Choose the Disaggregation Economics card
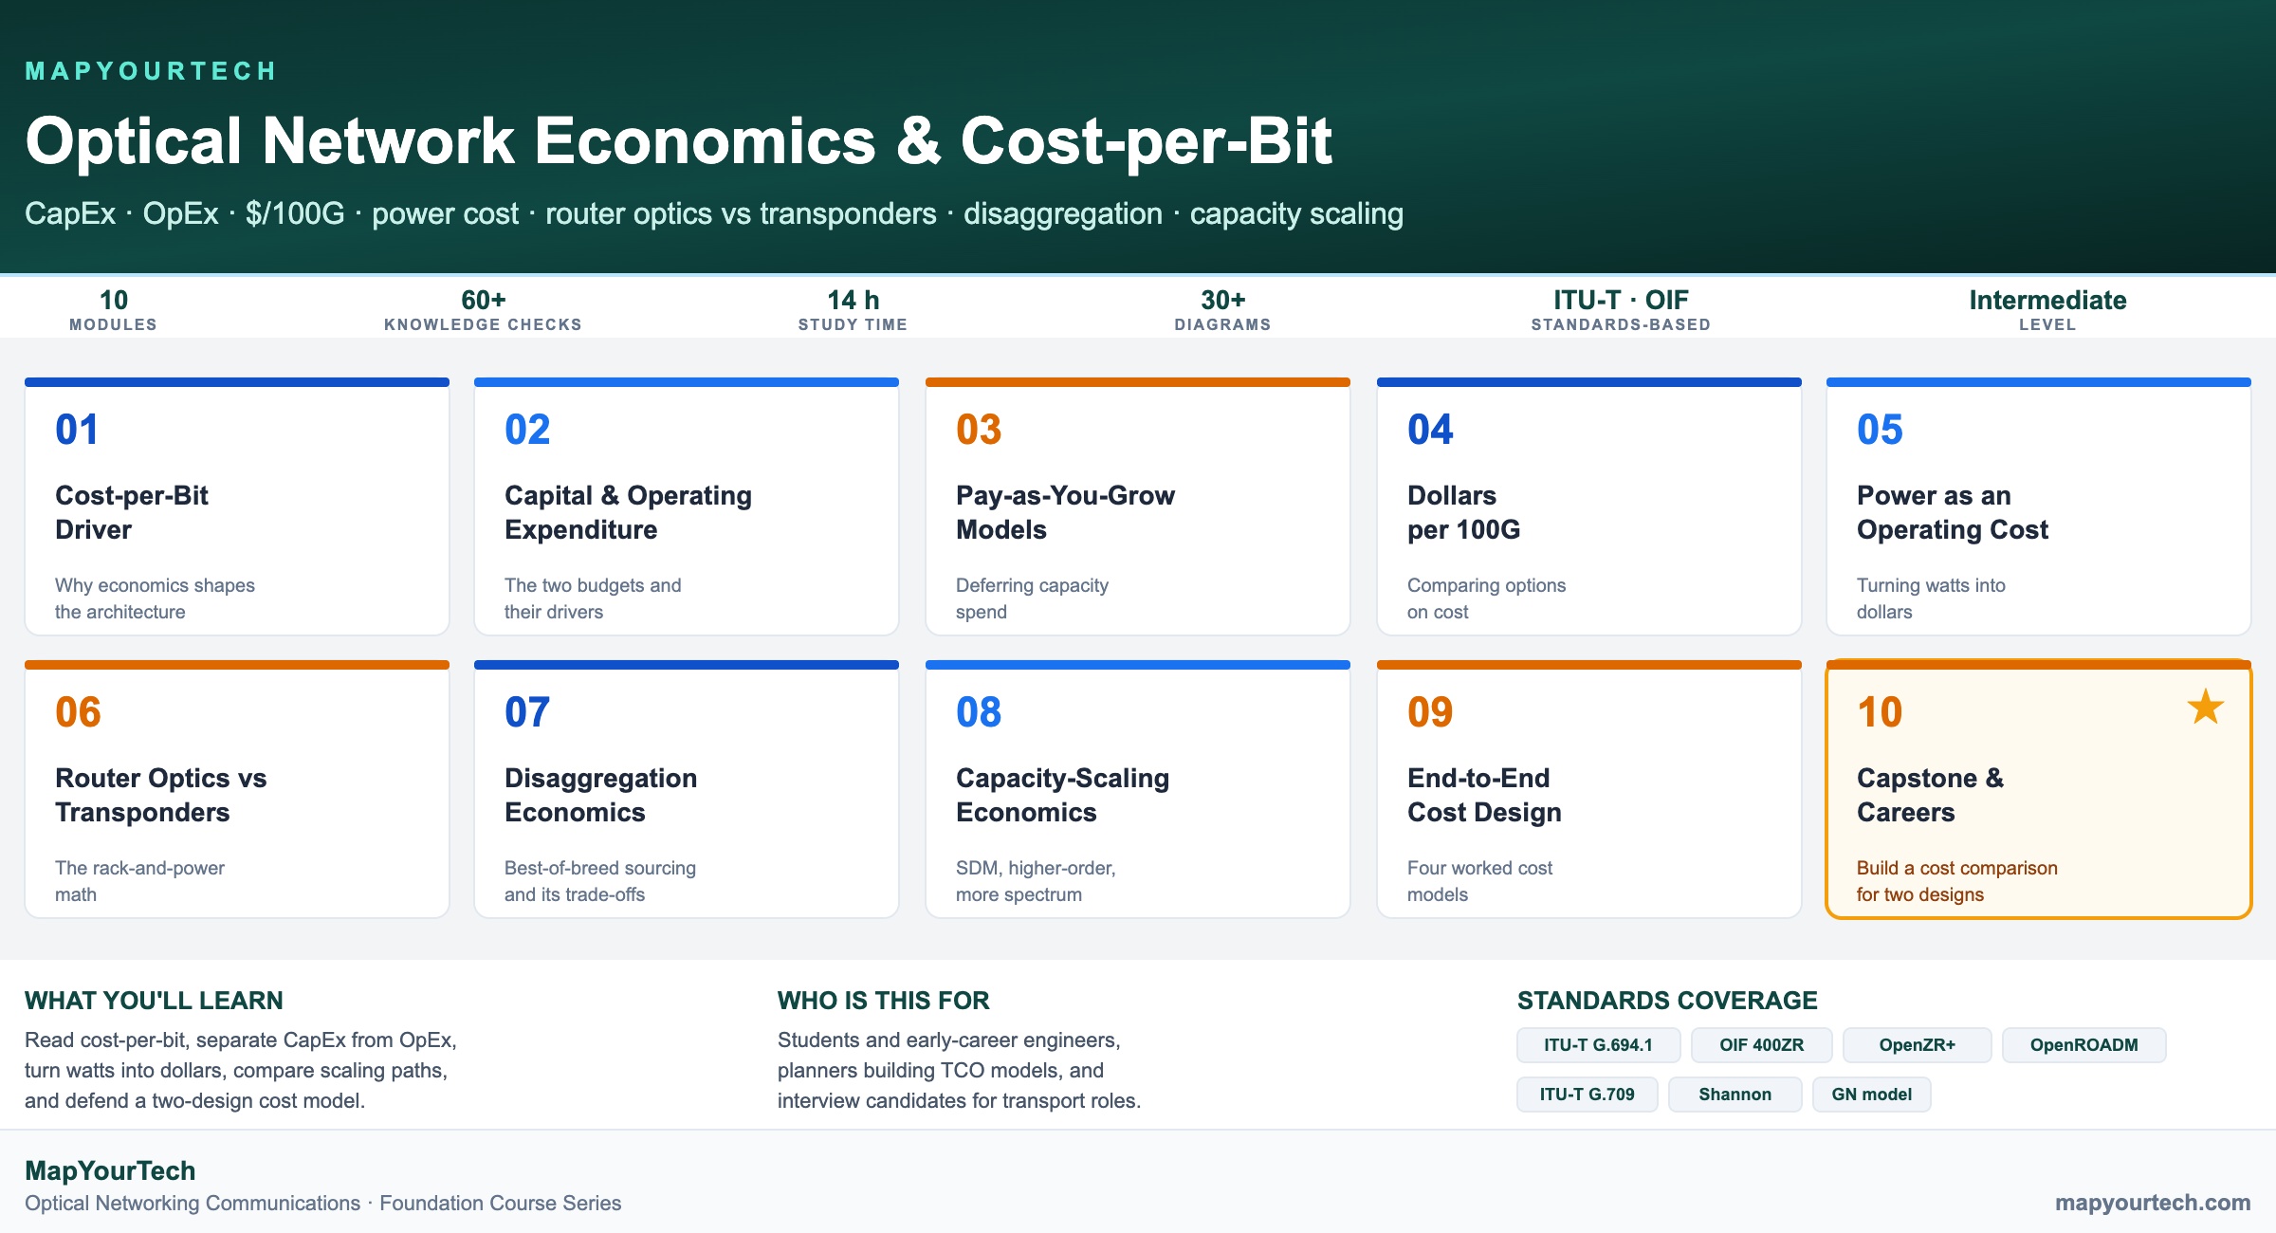Viewport: 2276px width, 1233px height. point(687,789)
